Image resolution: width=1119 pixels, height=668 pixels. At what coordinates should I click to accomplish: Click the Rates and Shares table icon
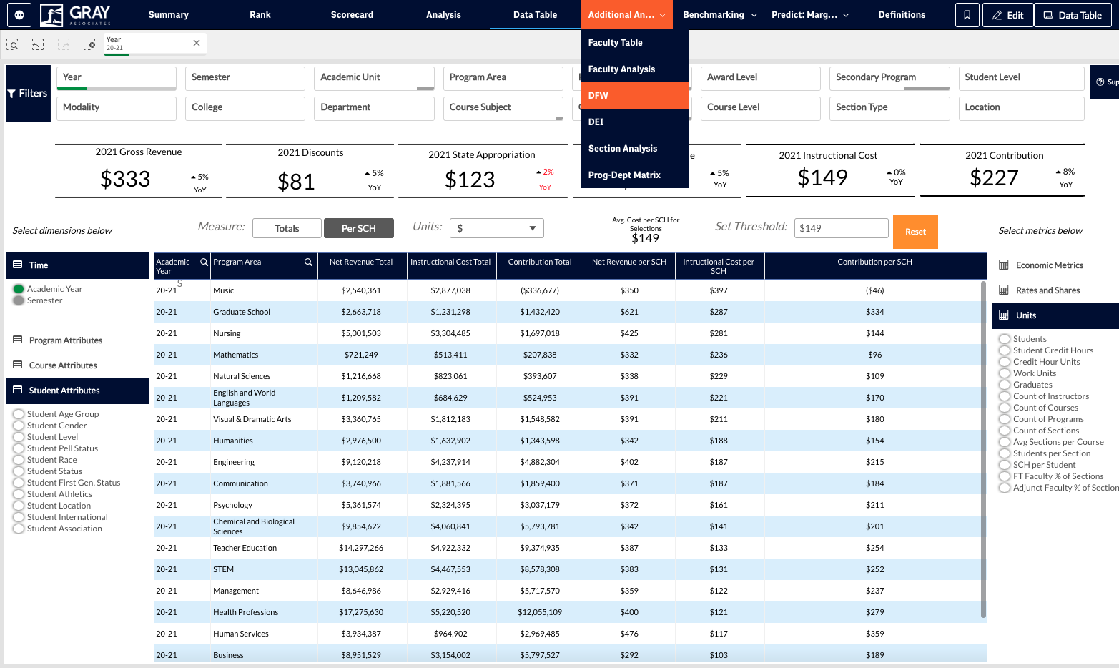coord(1004,290)
